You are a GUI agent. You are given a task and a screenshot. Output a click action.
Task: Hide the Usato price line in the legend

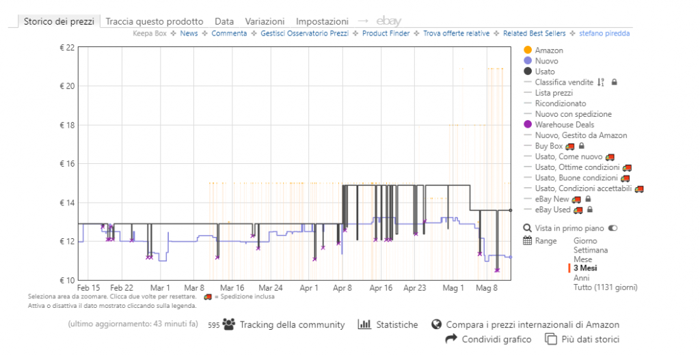545,72
